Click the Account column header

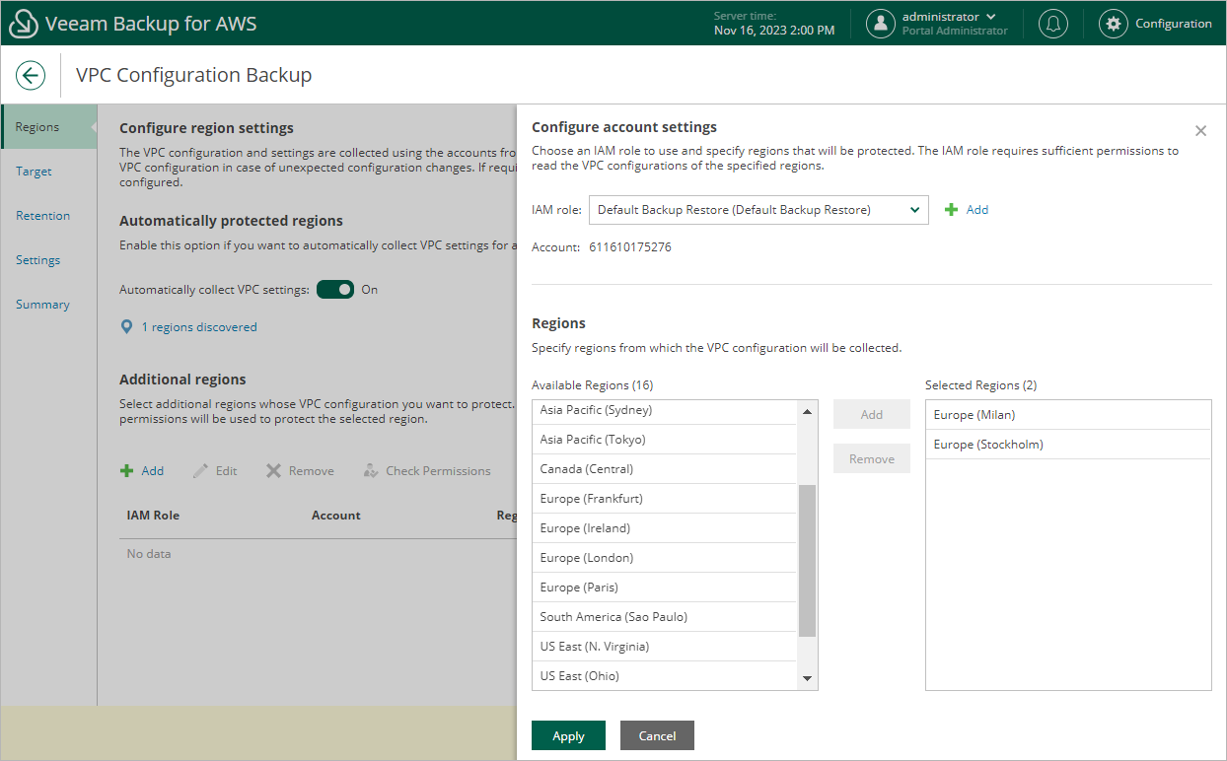pyautogui.click(x=336, y=516)
